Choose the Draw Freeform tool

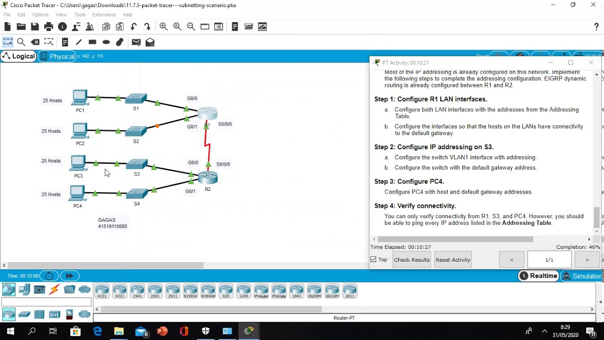(x=120, y=42)
